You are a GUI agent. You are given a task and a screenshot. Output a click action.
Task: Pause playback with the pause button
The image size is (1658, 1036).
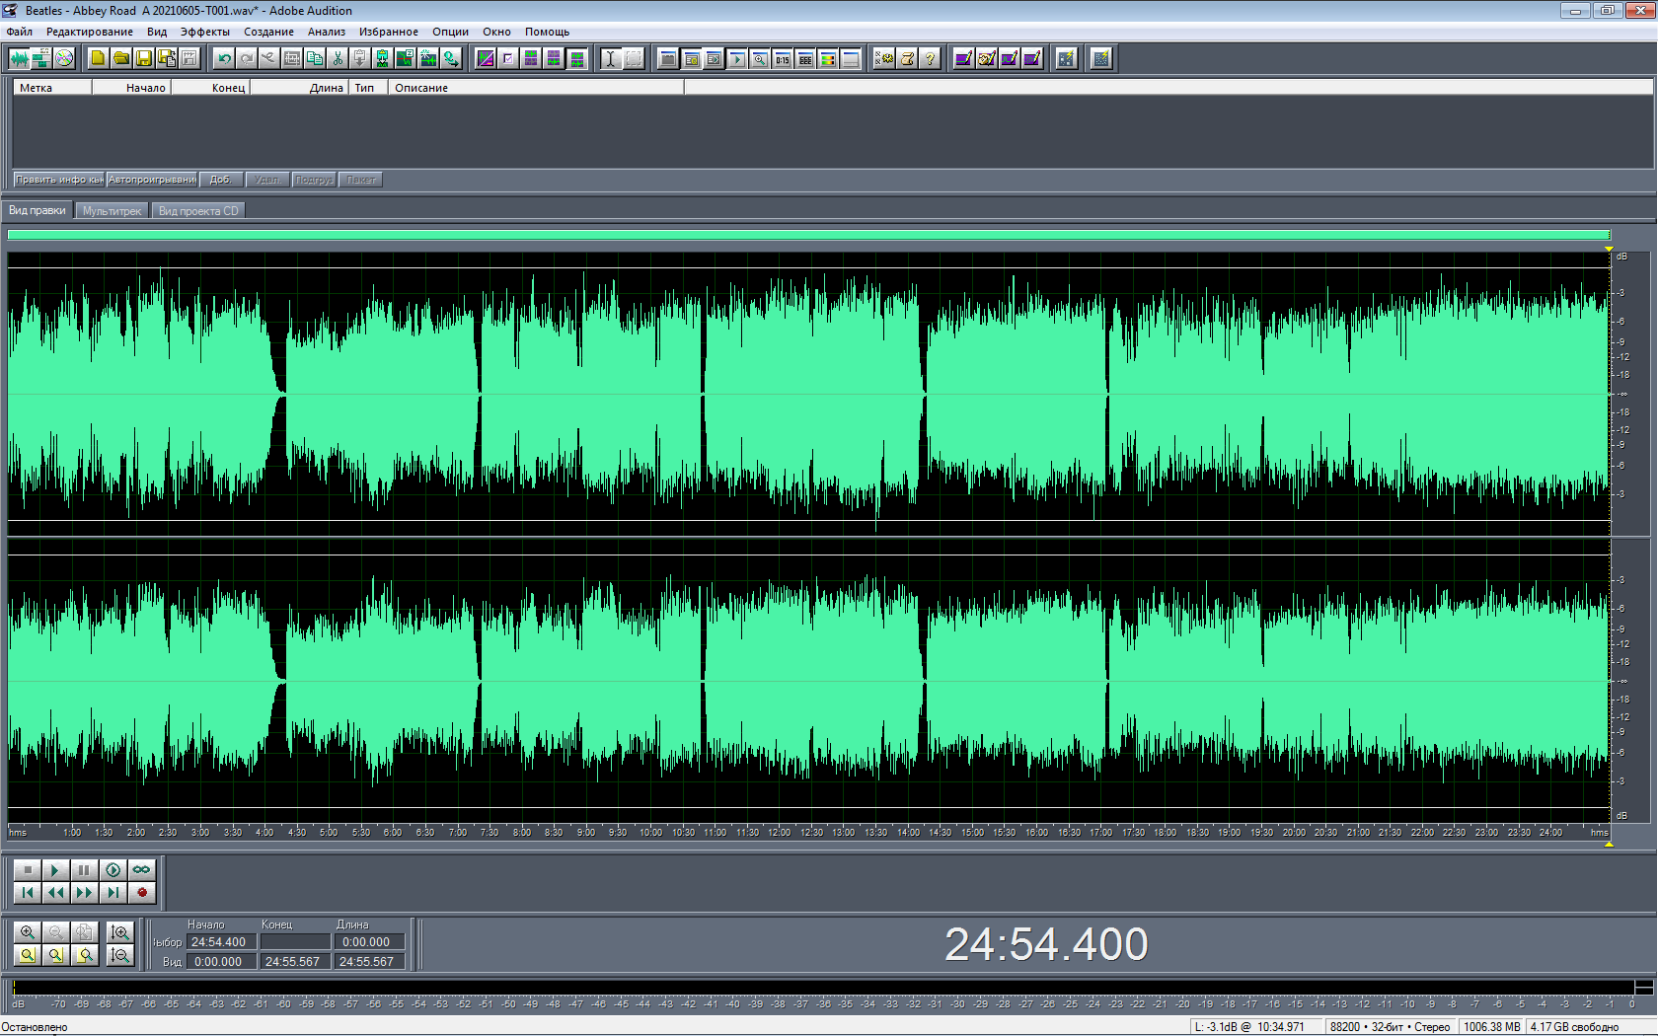85,870
